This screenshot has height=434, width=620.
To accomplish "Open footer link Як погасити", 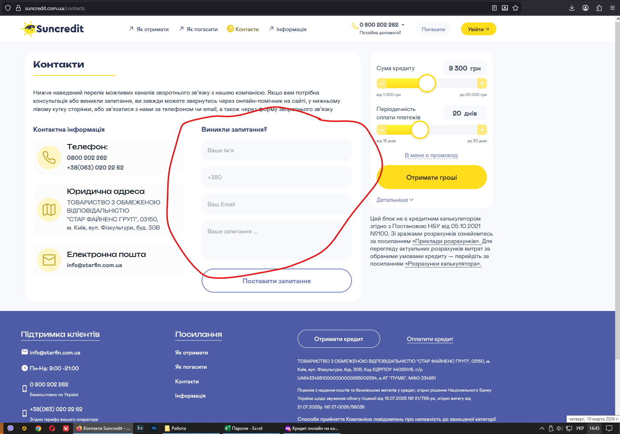I will (x=191, y=367).
